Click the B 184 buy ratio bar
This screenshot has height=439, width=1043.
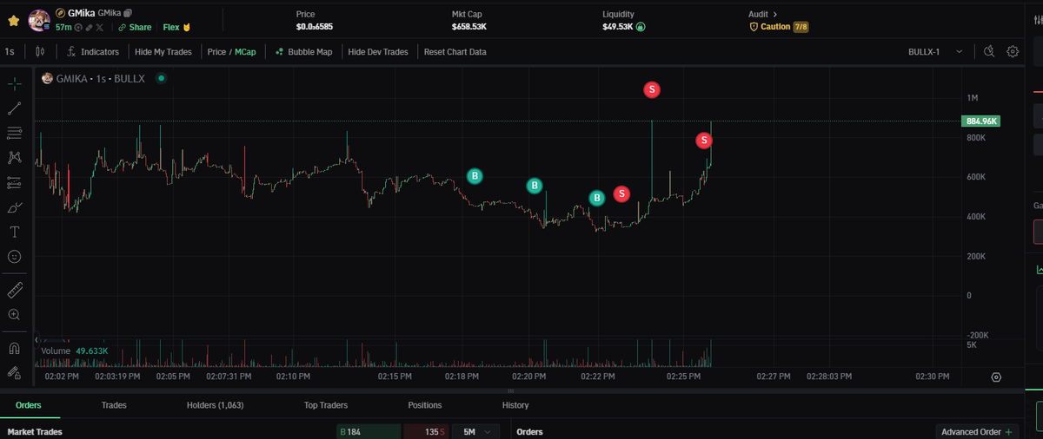(x=369, y=431)
